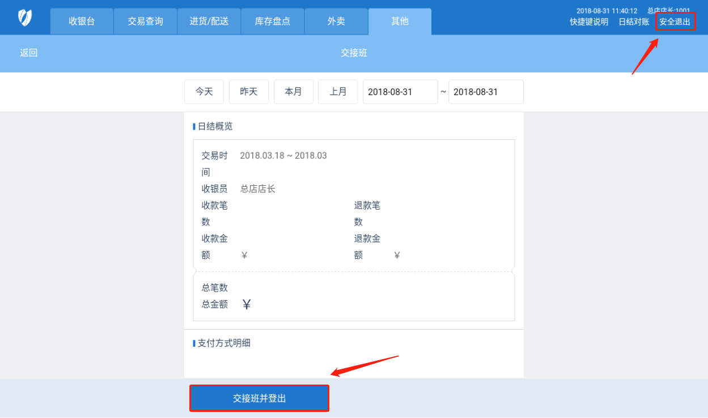
Task: Click the leaf logo icon in the header
Action: tap(24, 18)
